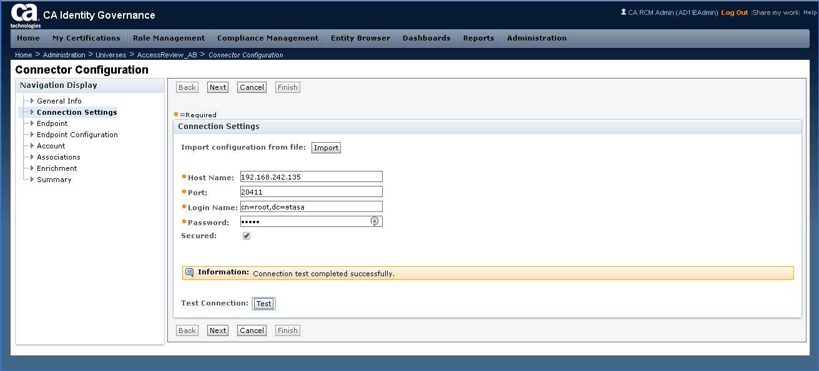Select Endpoint Configuration in the navigation tree
This screenshot has width=819, height=371.
click(77, 135)
